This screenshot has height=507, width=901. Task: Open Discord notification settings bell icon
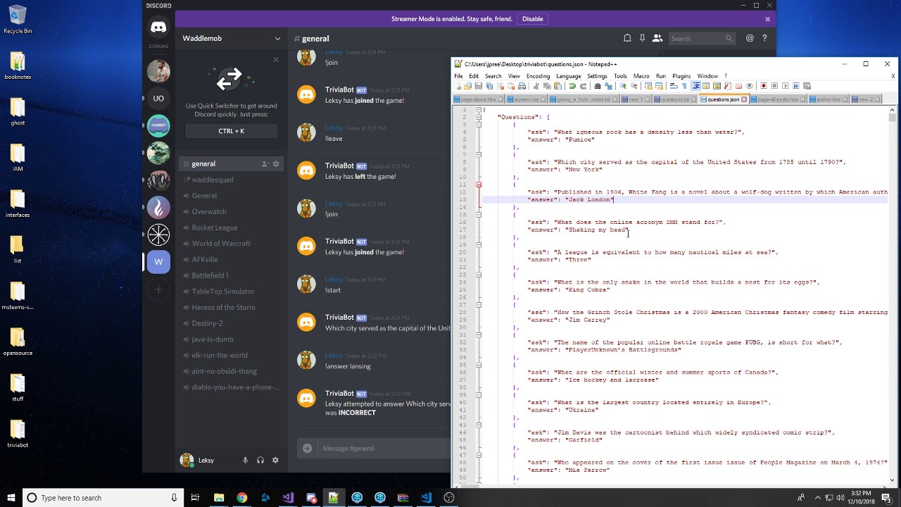tap(627, 38)
